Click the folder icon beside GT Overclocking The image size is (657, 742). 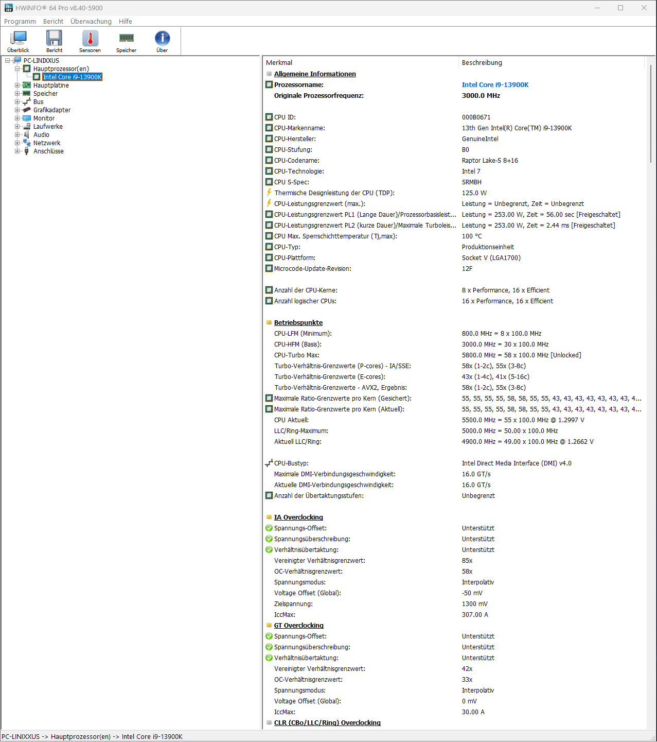pyautogui.click(x=269, y=625)
